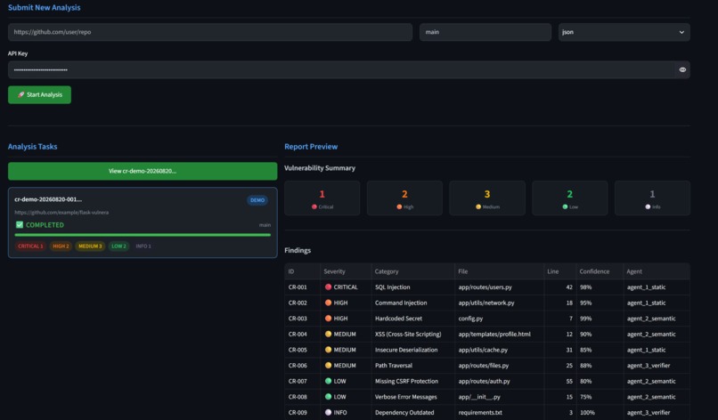
Task: Click the task completion progress bar
Action: coord(143,235)
